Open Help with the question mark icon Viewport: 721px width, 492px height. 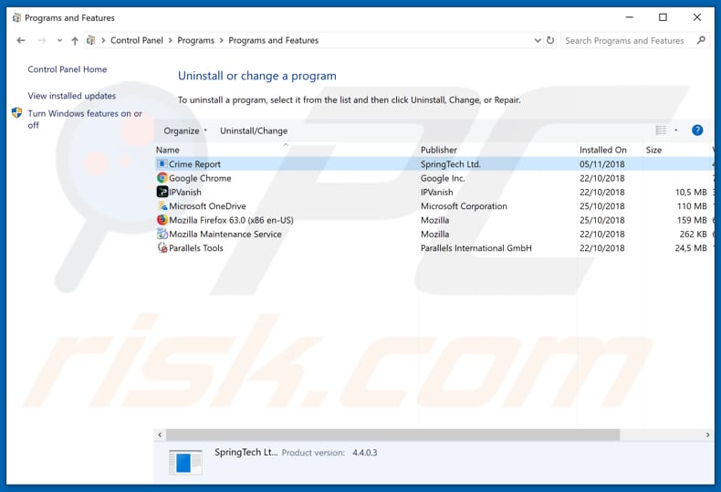coord(697,131)
